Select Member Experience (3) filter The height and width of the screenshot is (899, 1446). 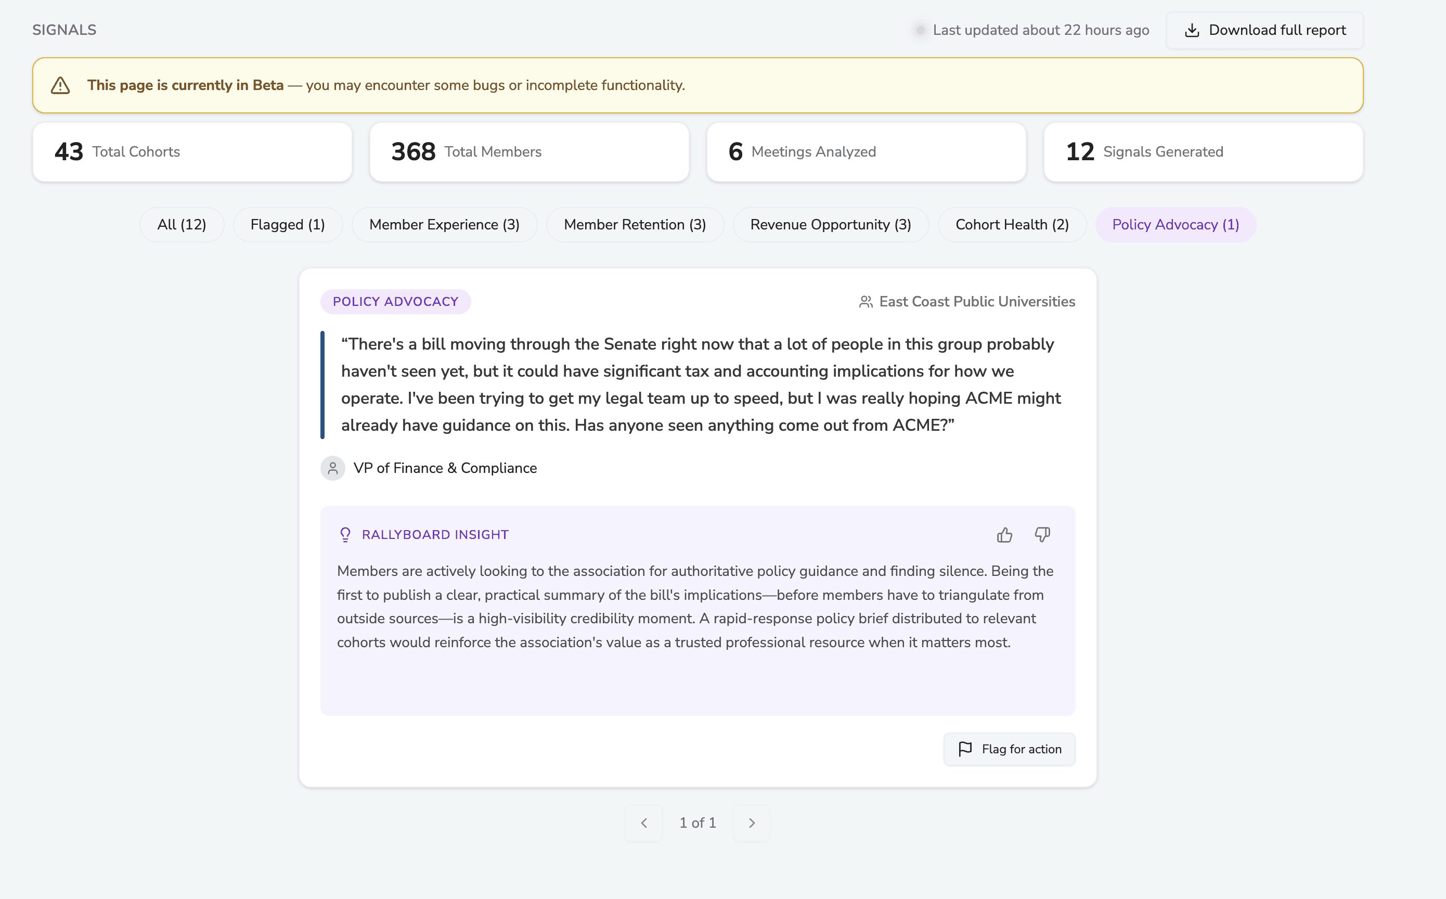click(444, 225)
